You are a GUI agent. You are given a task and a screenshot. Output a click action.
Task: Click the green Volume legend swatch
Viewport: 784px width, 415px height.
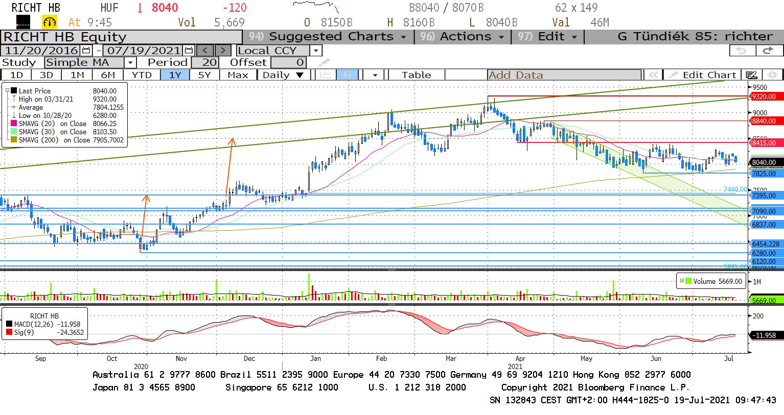tap(688, 281)
